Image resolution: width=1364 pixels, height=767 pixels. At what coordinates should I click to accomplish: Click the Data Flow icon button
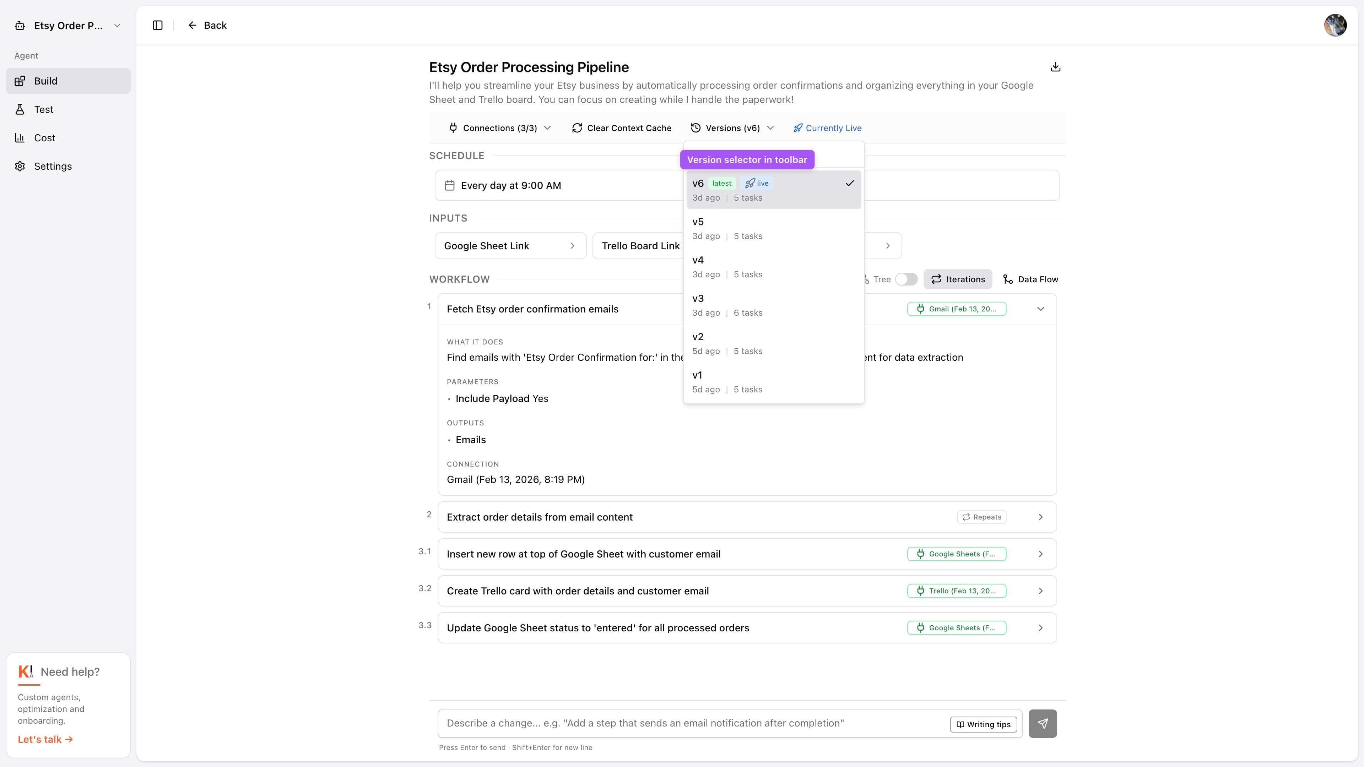coord(1030,279)
